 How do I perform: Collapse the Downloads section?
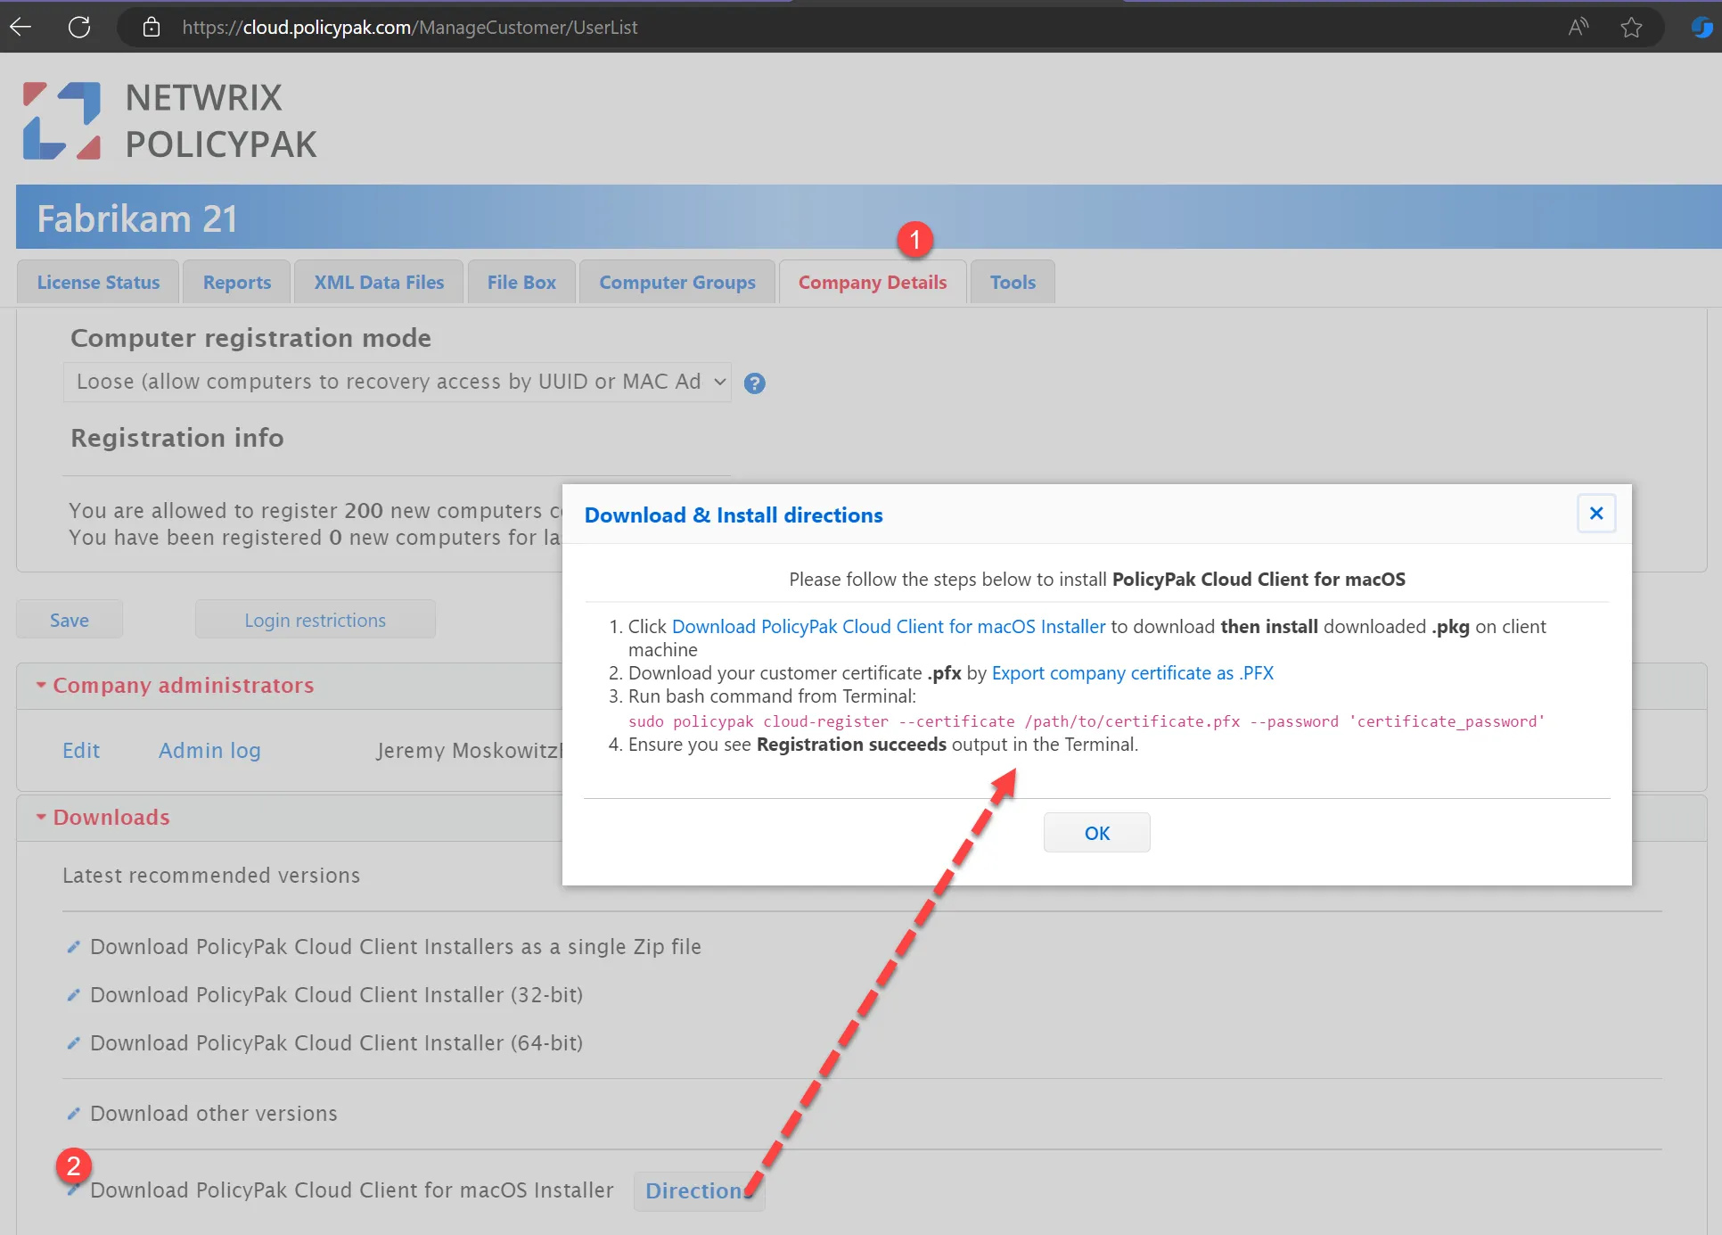[41, 817]
